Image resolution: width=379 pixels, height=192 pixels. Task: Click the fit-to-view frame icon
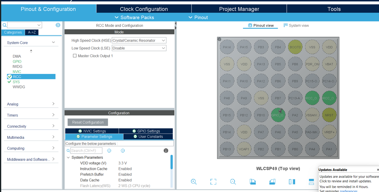(213, 182)
